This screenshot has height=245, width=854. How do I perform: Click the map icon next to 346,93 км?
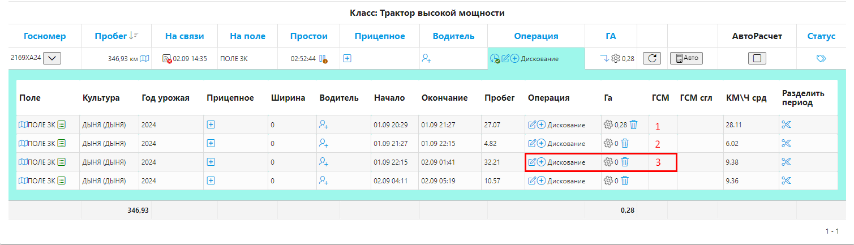tap(144, 58)
